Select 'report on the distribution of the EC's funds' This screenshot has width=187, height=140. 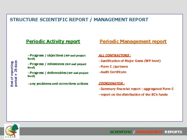[x=133, y=95]
